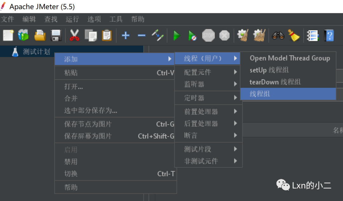
Task: Click 帮助 at context menu bottom
Action: pos(116,187)
